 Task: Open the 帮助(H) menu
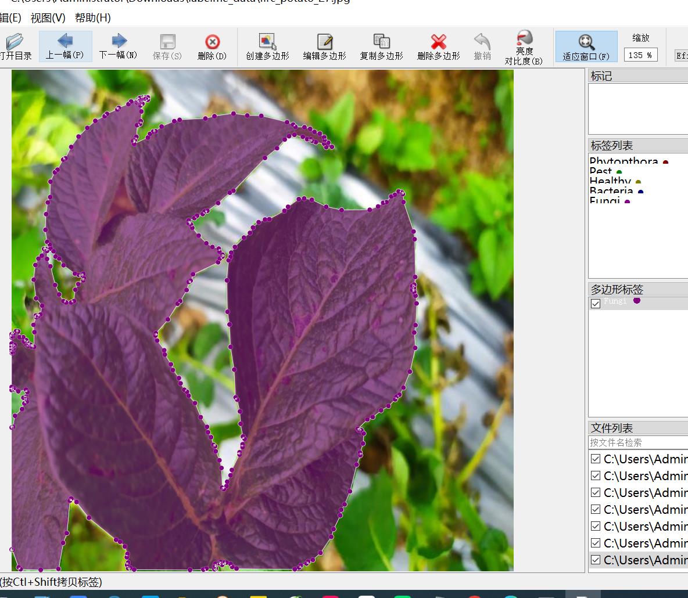point(92,17)
